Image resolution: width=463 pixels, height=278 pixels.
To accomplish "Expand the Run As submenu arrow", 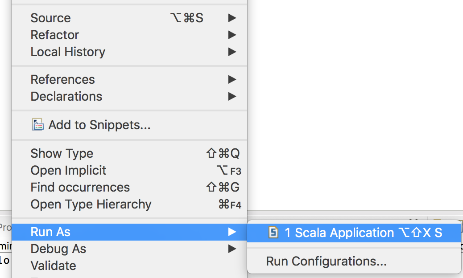I will coord(232,232).
